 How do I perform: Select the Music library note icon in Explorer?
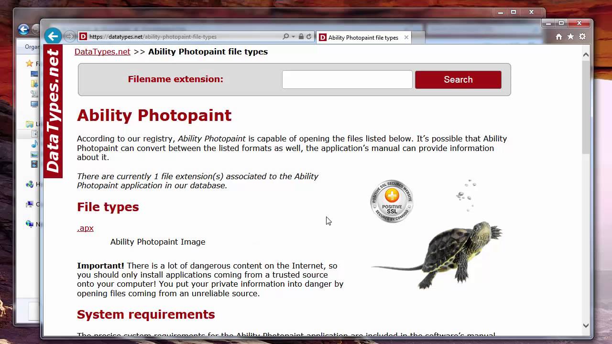point(34,144)
